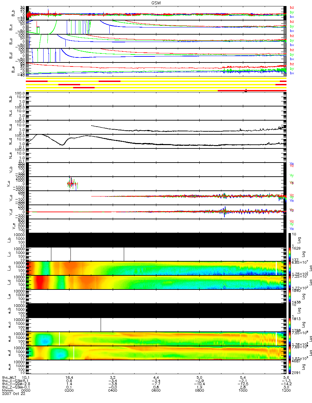Click the red bar in third status strip
Viewport: 312px width, 403px height.
click(x=84, y=87)
